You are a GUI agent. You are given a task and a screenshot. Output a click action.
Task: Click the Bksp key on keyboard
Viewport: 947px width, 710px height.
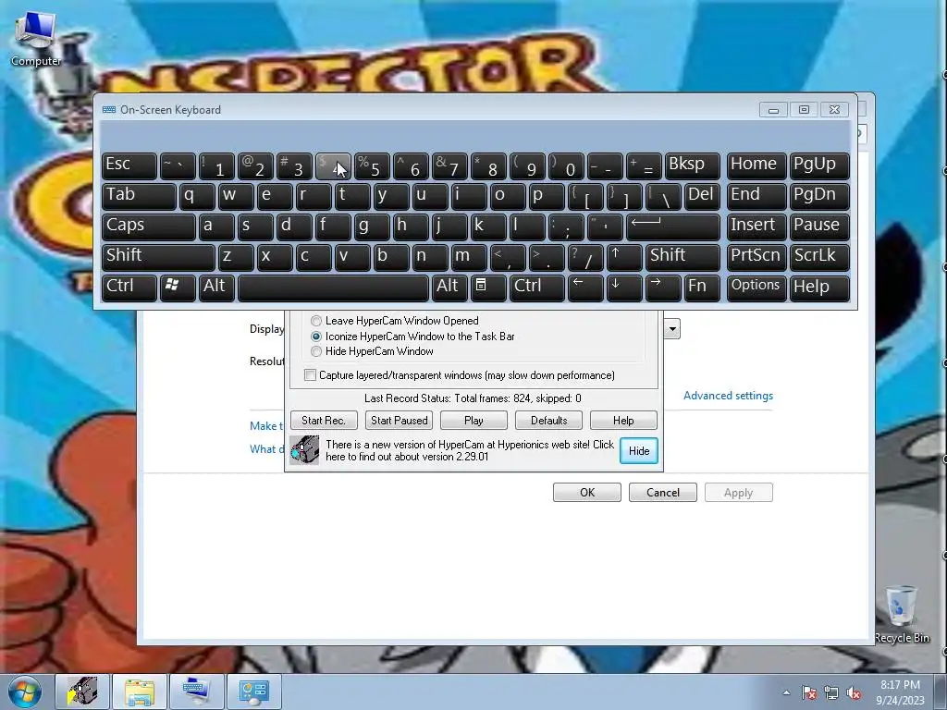[692, 166]
